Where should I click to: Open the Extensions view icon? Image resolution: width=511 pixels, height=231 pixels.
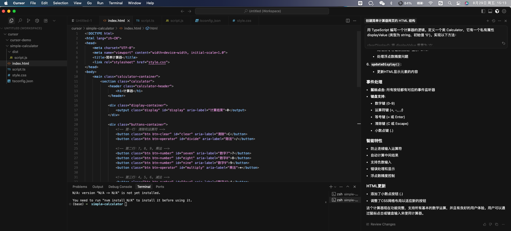coord(46,20)
